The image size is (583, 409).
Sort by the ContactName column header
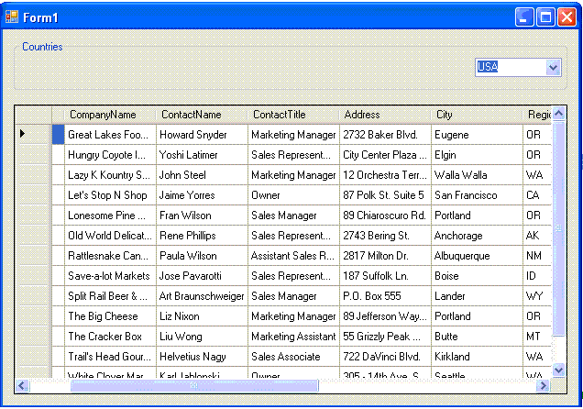pyautogui.click(x=202, y=115)
